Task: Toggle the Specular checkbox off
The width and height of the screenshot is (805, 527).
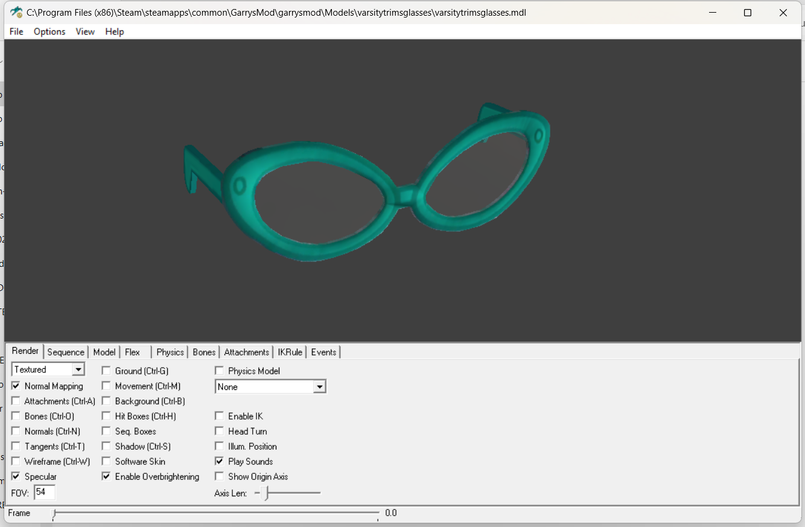Action: pyautogui.click(x=16, y=476)
